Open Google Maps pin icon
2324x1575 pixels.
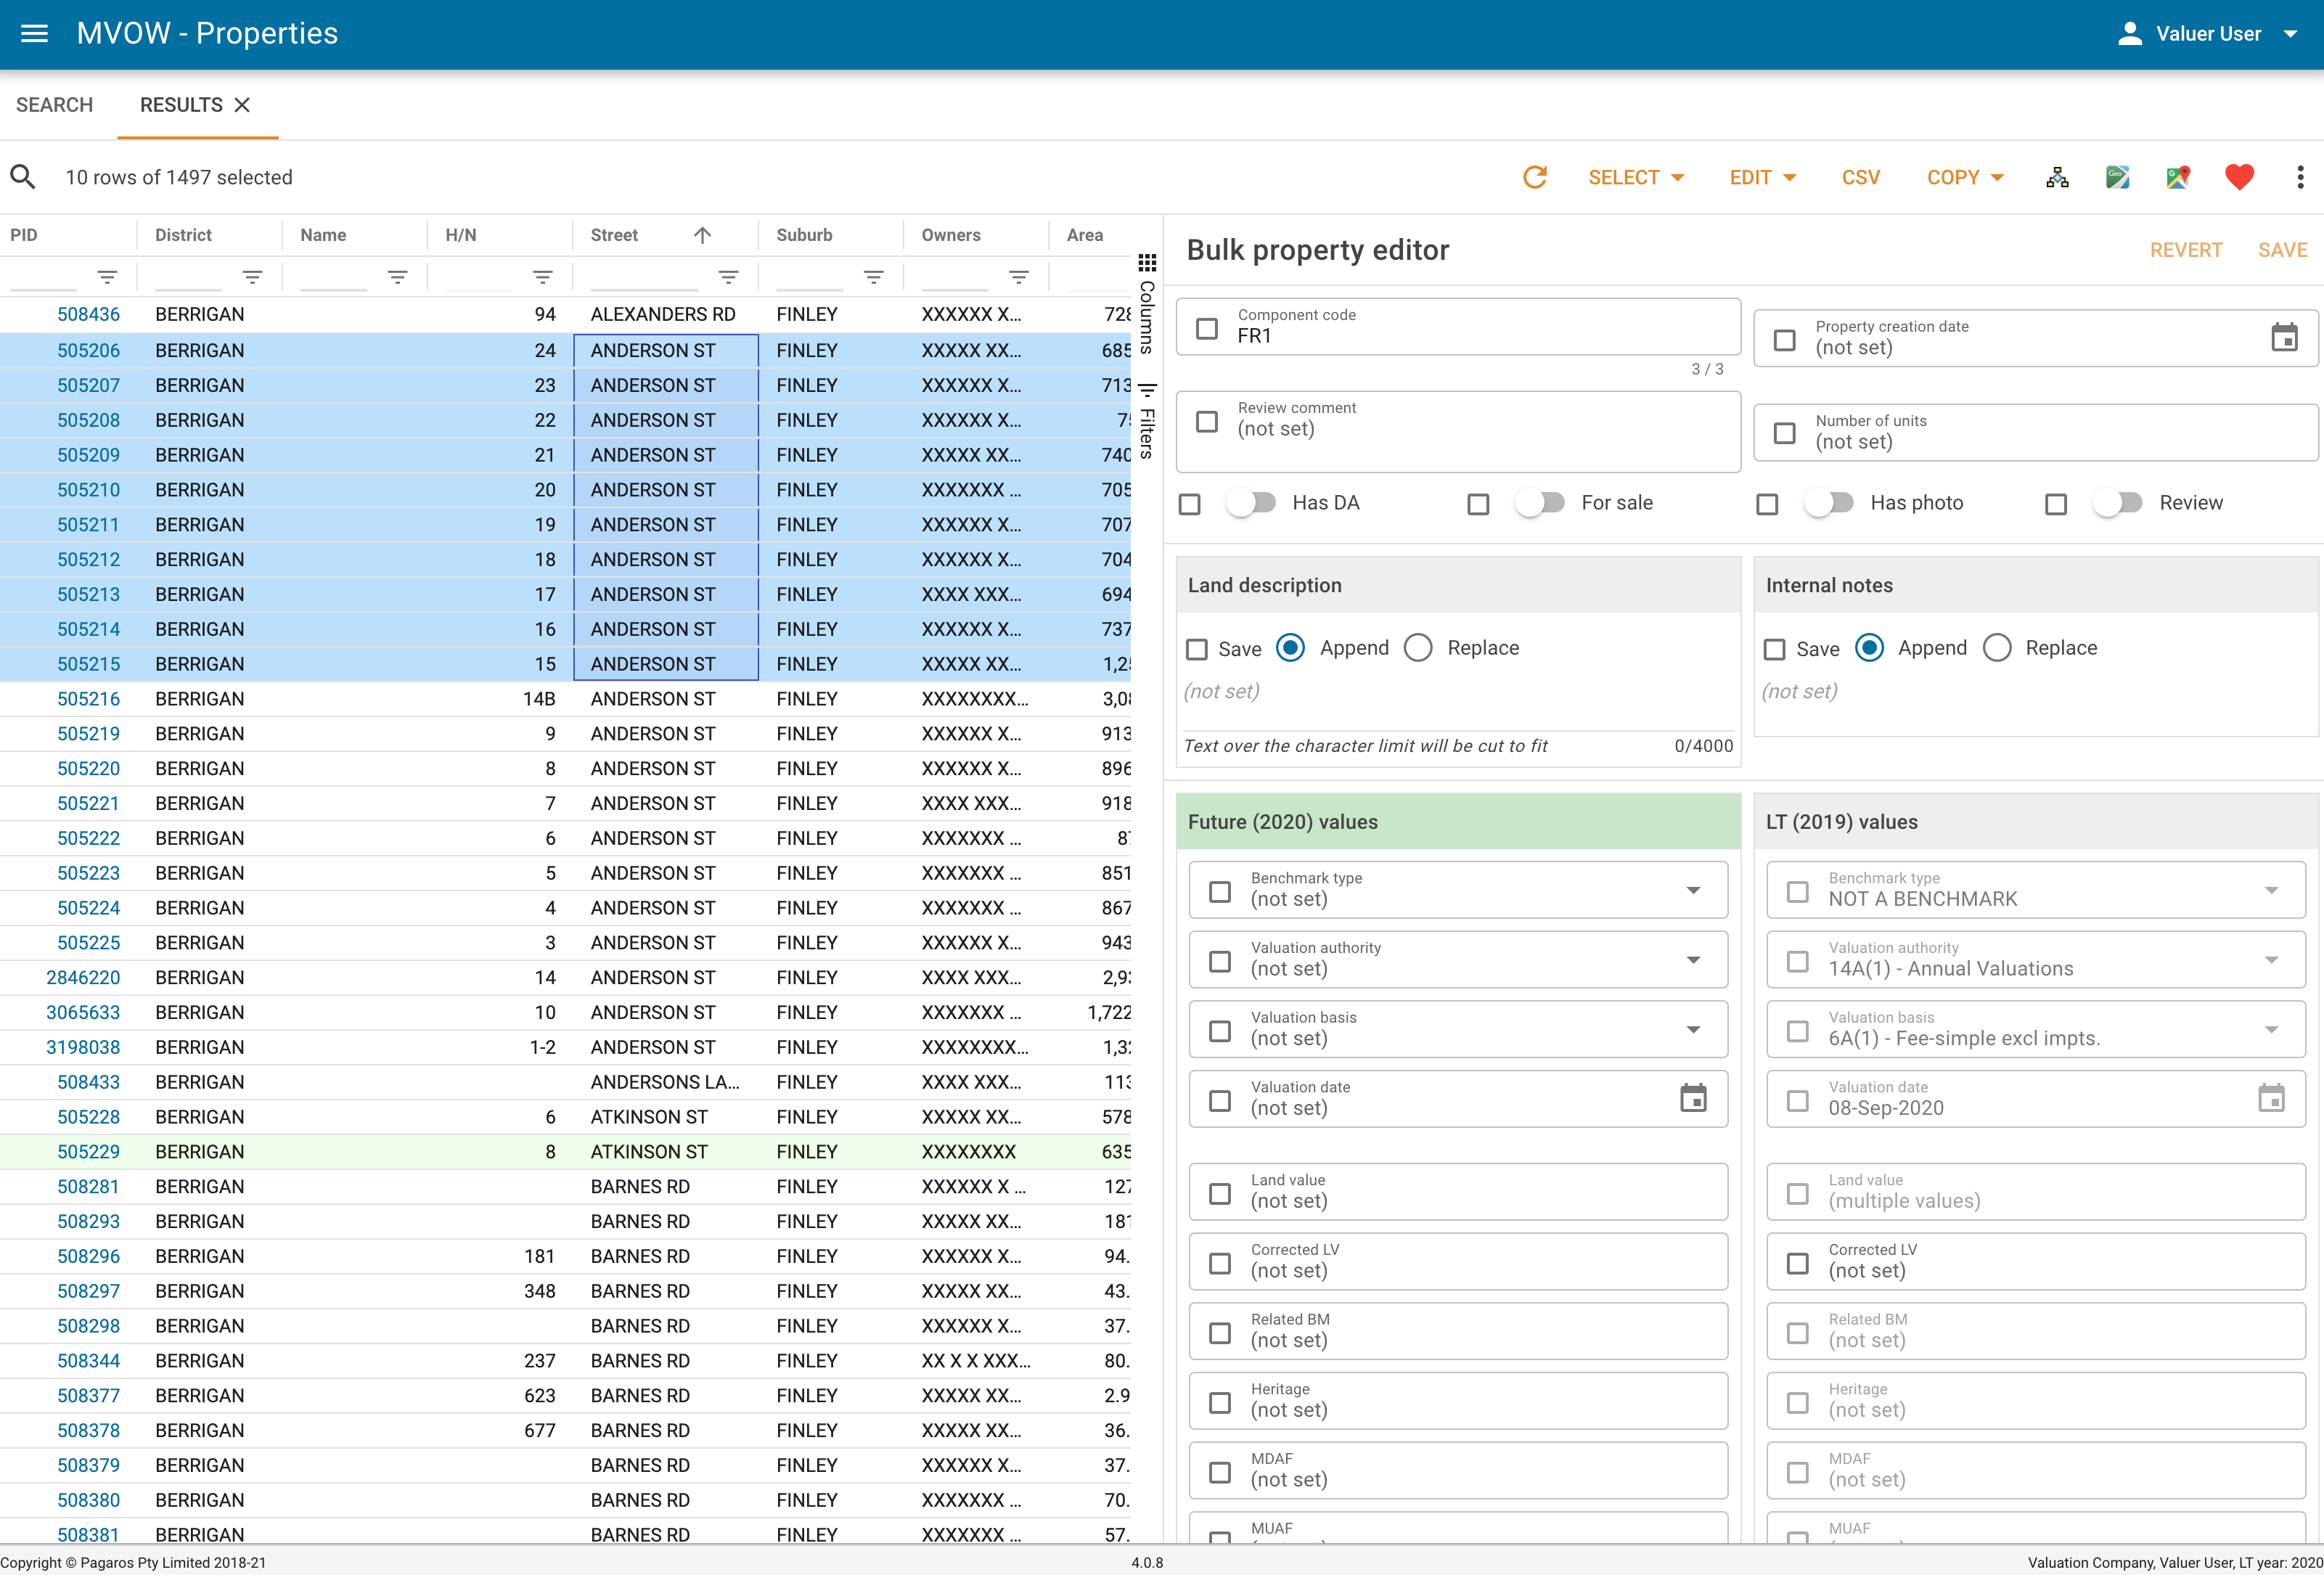coord(2178,177)
